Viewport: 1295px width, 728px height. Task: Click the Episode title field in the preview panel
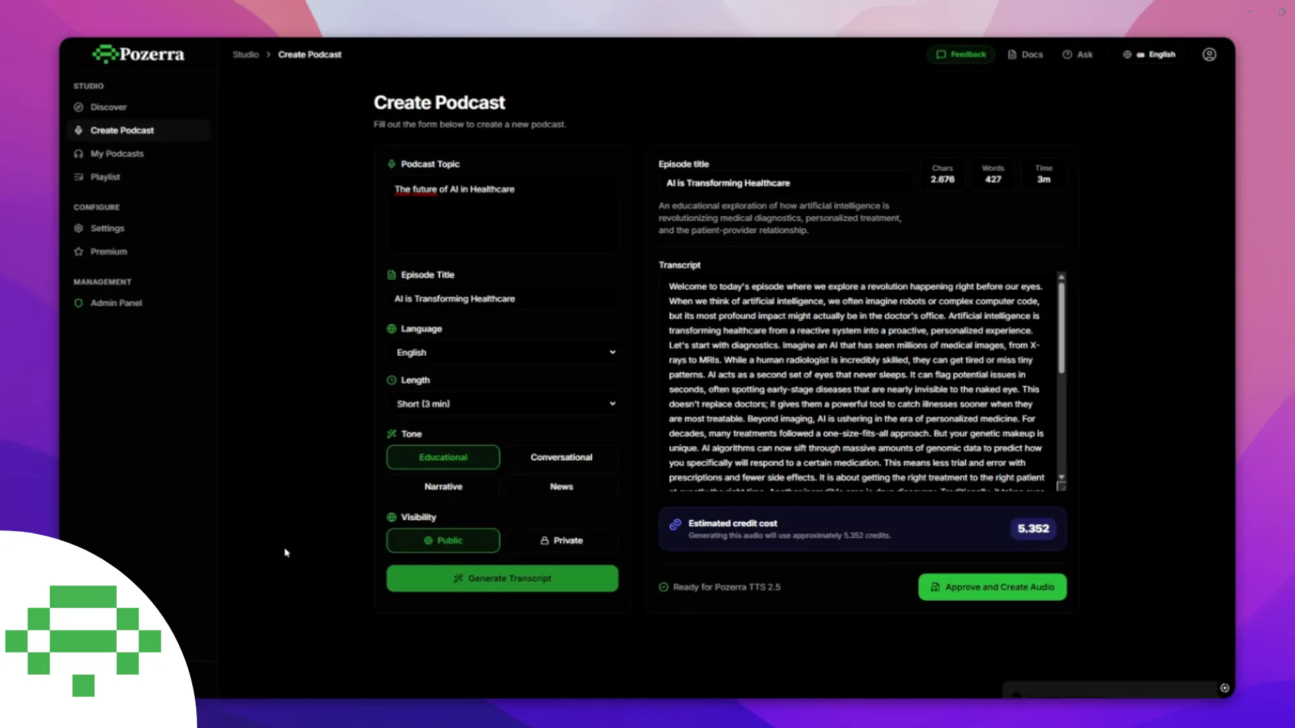tap(782, 183)
